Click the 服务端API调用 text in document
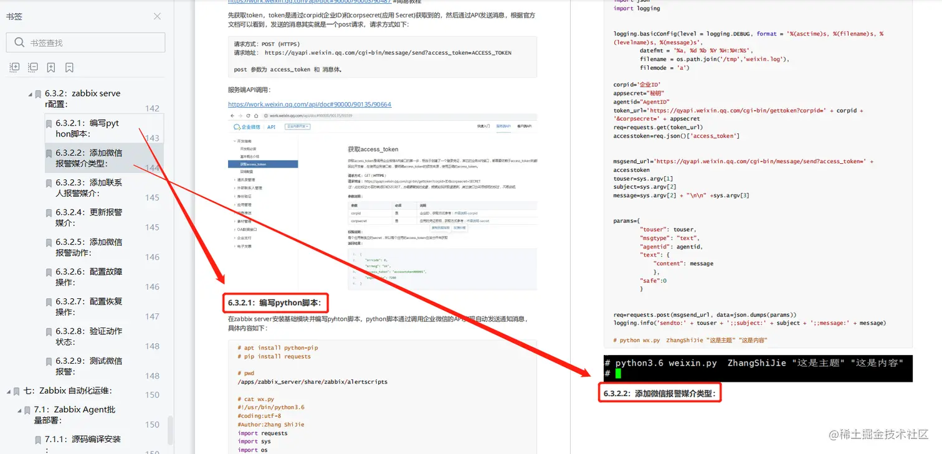The height and width of the screenshot is (454, 942). [249, 90]
